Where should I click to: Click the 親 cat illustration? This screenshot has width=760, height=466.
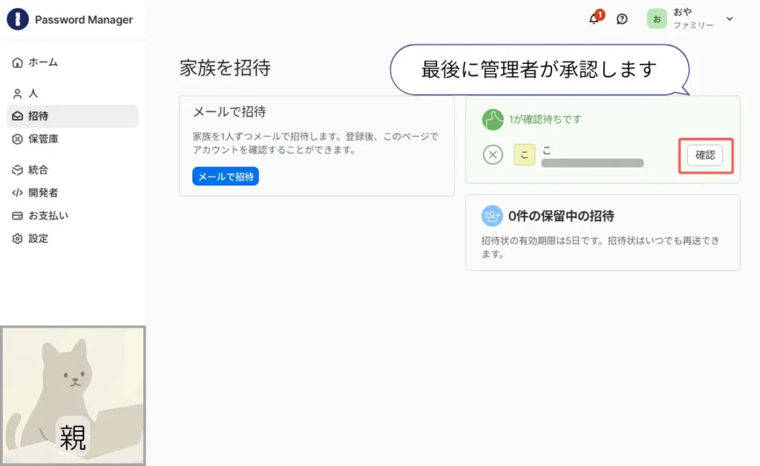tap(73, 393)
